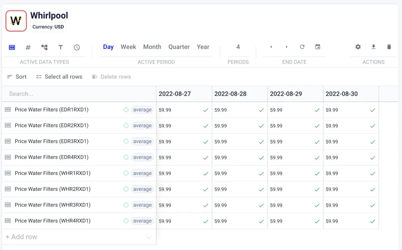Click the Price Water Filters (WHR1RXD1) label
This screenshot has height=250, width=402.
pos(52,173)
